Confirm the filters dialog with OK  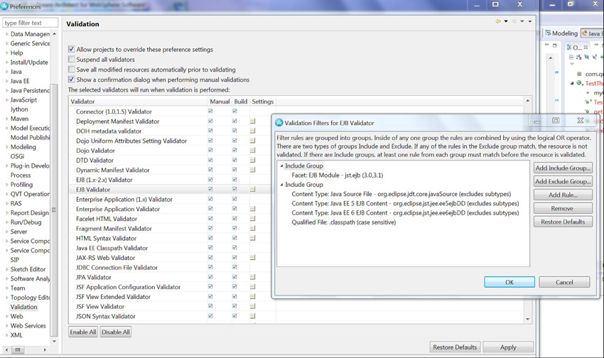point(509,282)
